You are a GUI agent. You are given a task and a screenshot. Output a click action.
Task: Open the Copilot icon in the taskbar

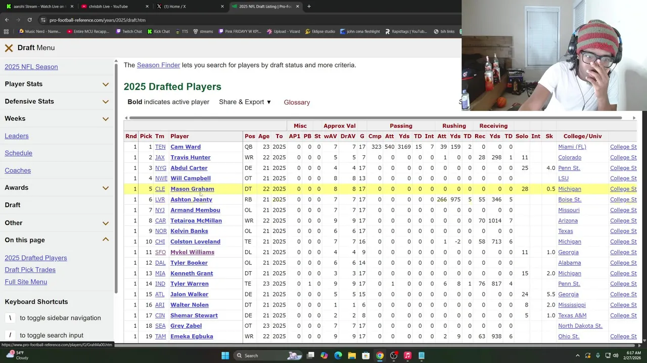[324, 355]
